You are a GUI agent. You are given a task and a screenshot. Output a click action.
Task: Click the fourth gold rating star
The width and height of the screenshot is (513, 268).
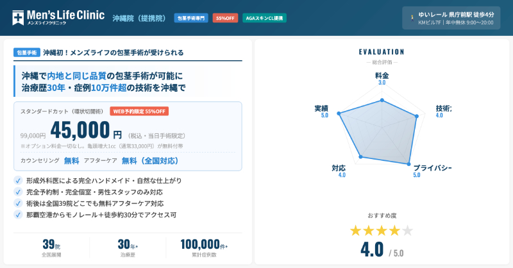click(x=394, y=230)
